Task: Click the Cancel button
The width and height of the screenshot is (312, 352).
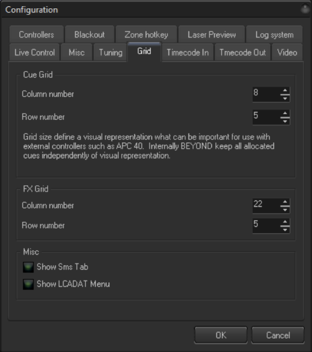Action: 278,335
